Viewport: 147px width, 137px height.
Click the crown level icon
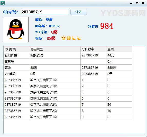pos(63,38)
